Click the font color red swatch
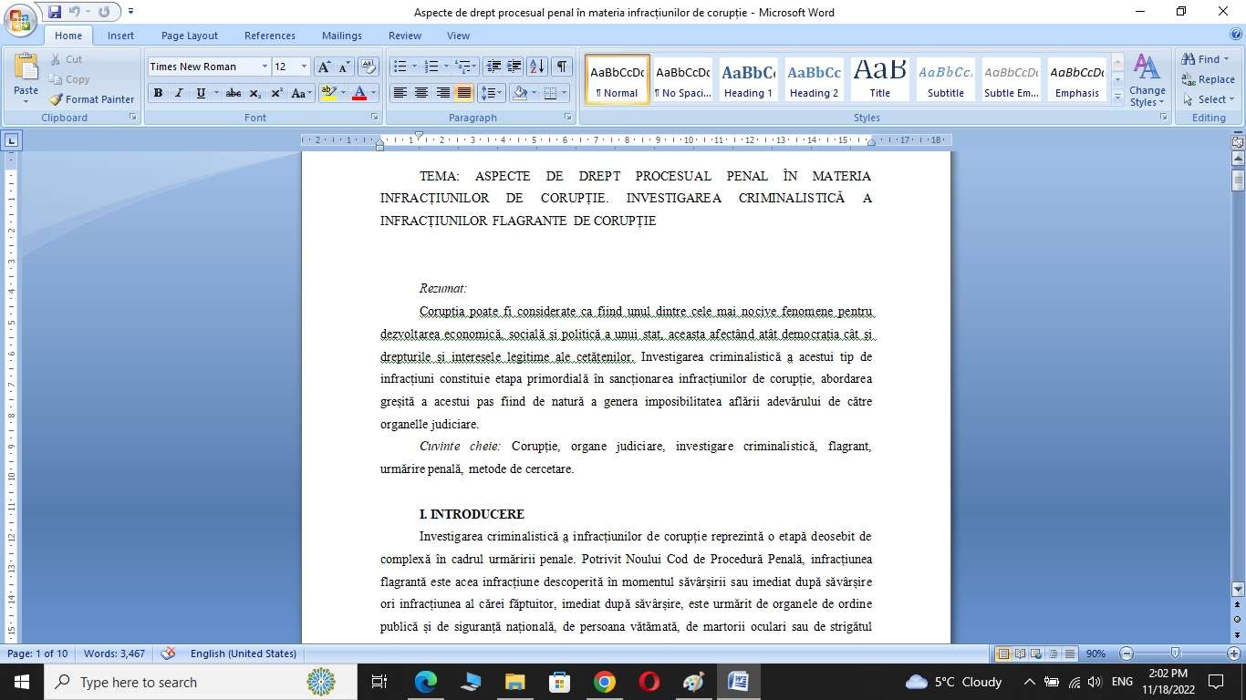The width and height of the screenshot is (1246, 700). pyautogui.click(x=359, y=93)
